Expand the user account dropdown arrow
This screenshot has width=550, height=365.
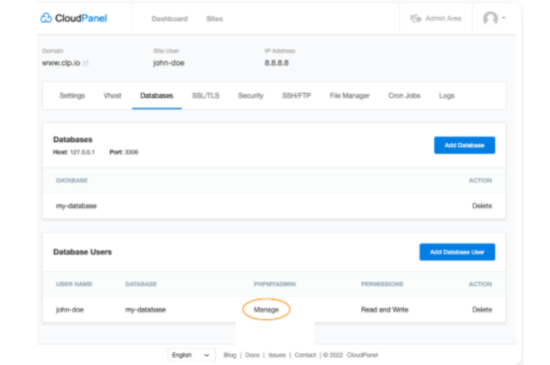504,19
